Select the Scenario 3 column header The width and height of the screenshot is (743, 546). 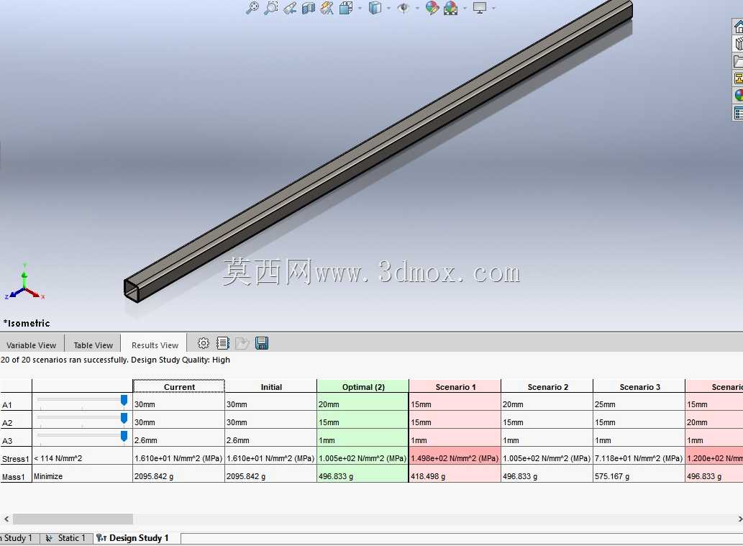(x=639, y=387)
